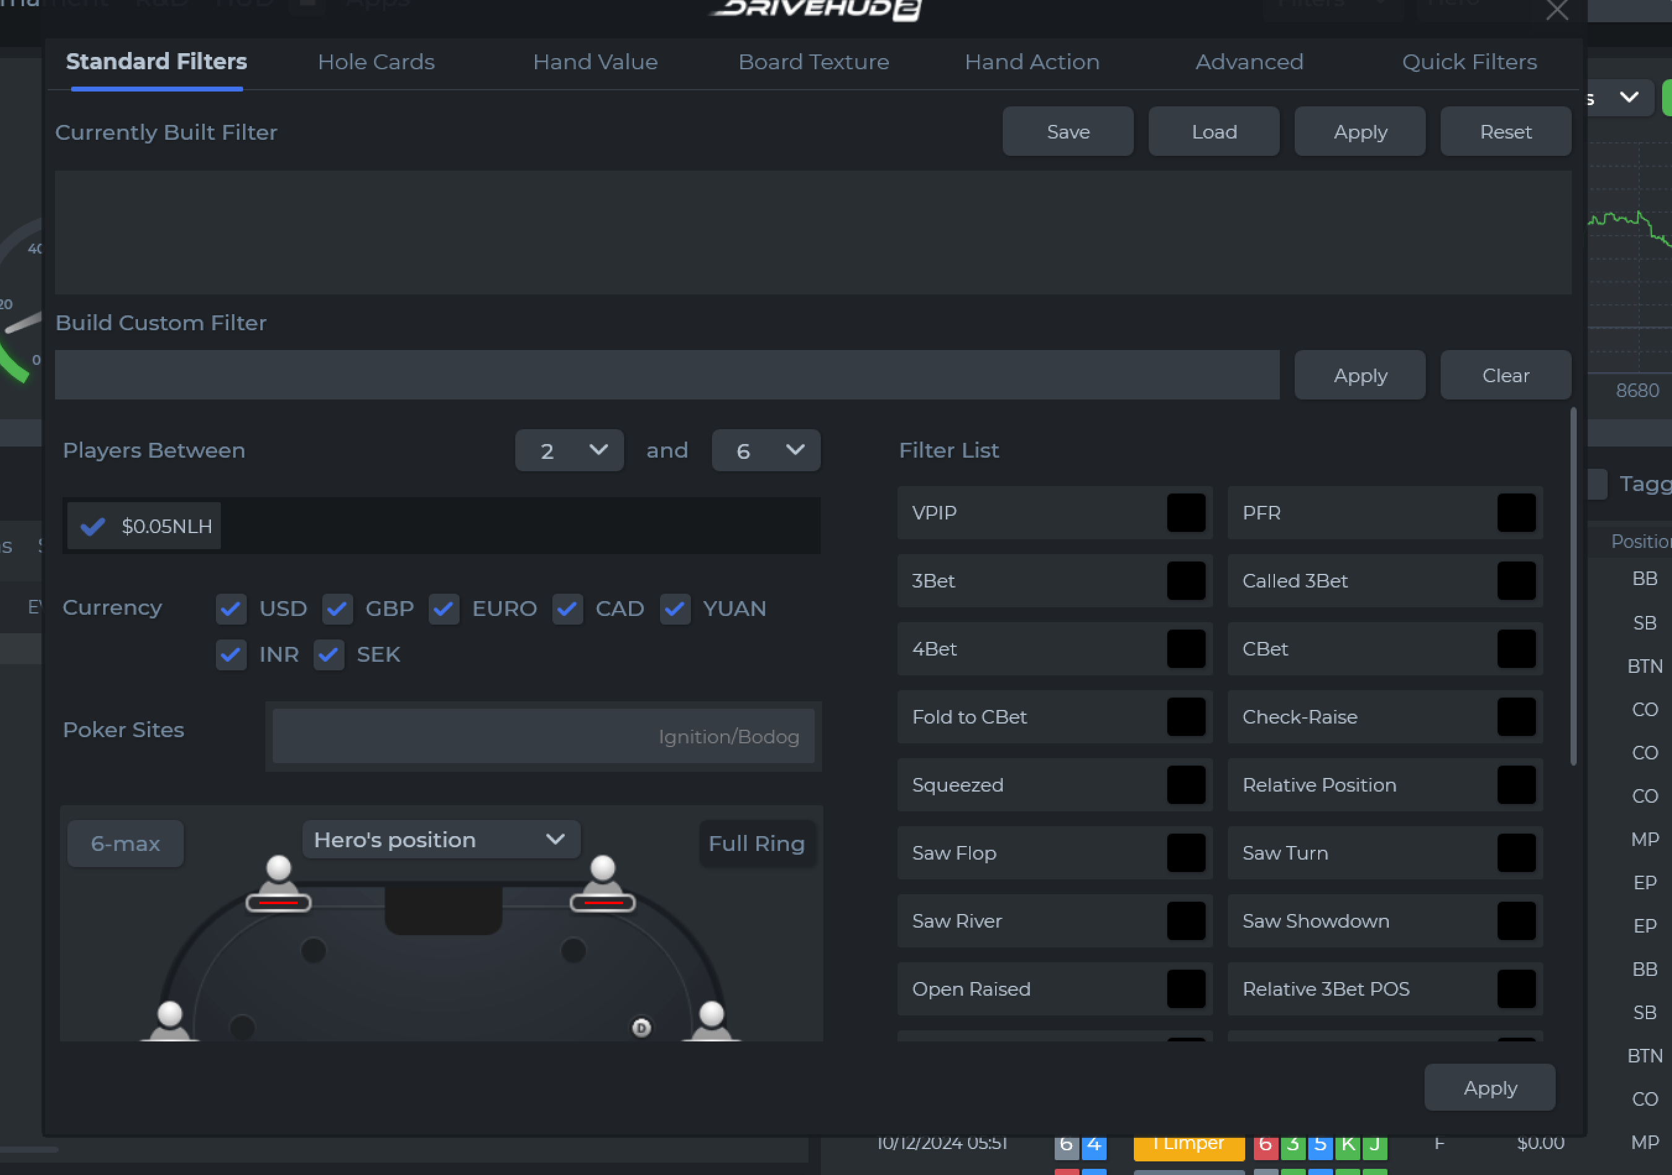Toggle the Open Raised filter box

1186,989
